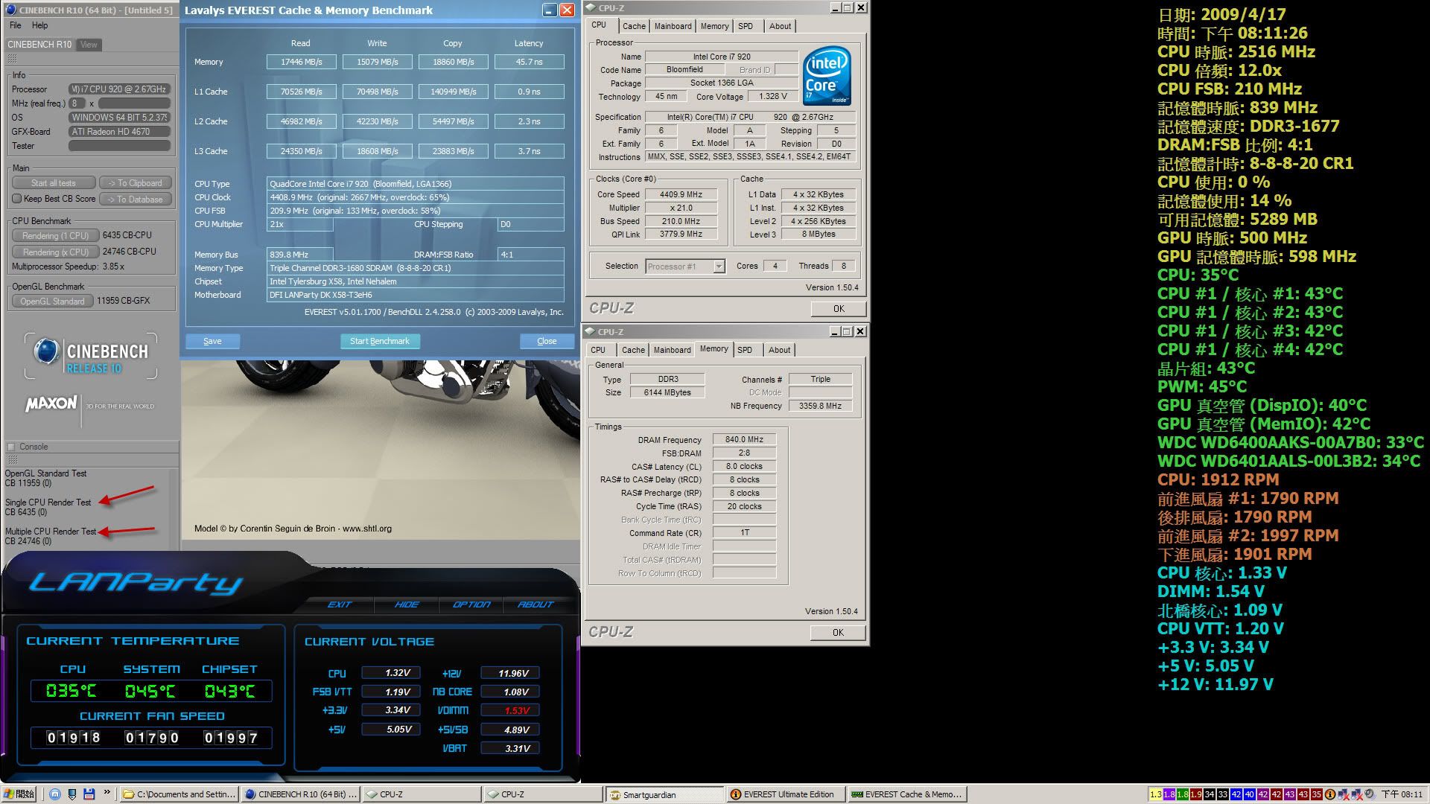Open SPD tab in lower CPU-Z window
1430x804 pixels.
coord(745,350)
